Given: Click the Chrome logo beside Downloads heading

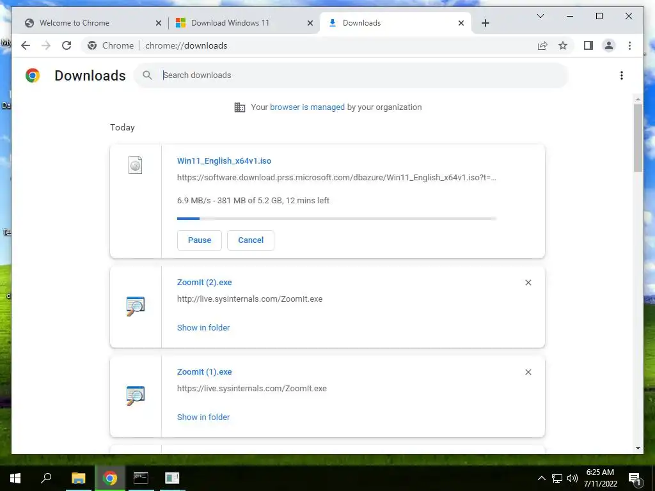Looking at the screenshot, I should [33, 75].
